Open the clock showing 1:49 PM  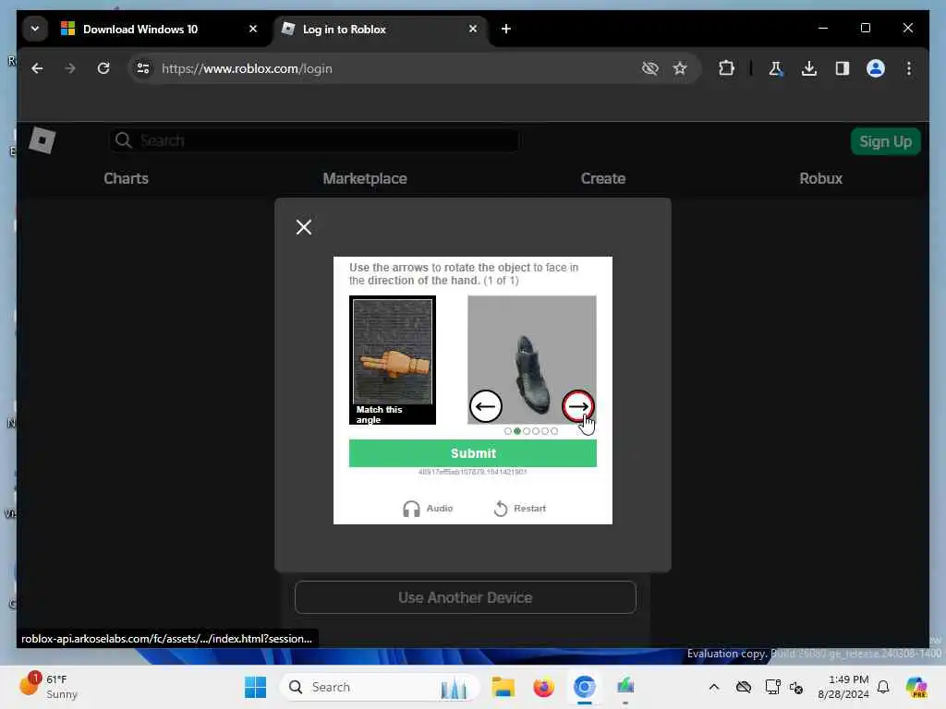click(843, 687)
